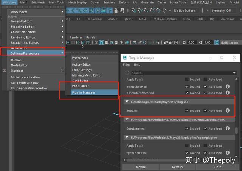Toggle Auto load for poseInterpolator.mll

tap(205, 93)
